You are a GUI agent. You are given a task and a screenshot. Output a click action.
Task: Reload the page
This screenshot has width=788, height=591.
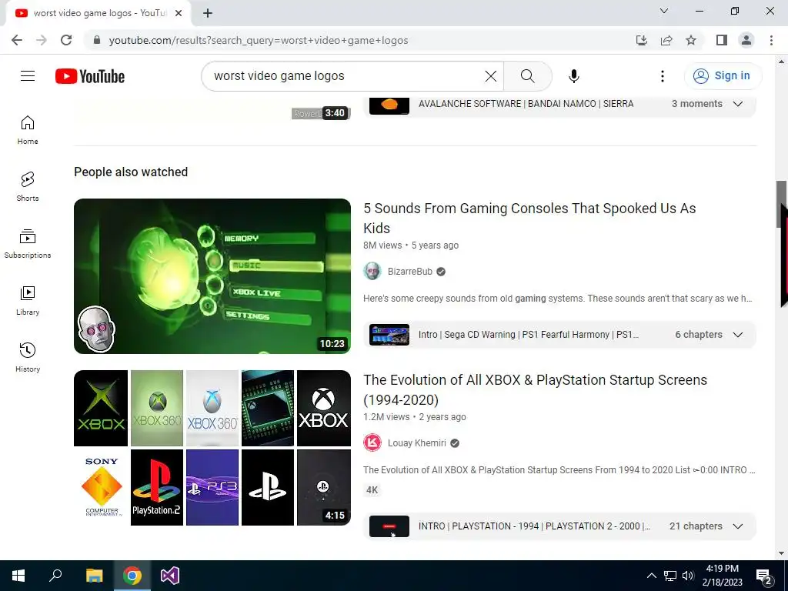point(66,40)
